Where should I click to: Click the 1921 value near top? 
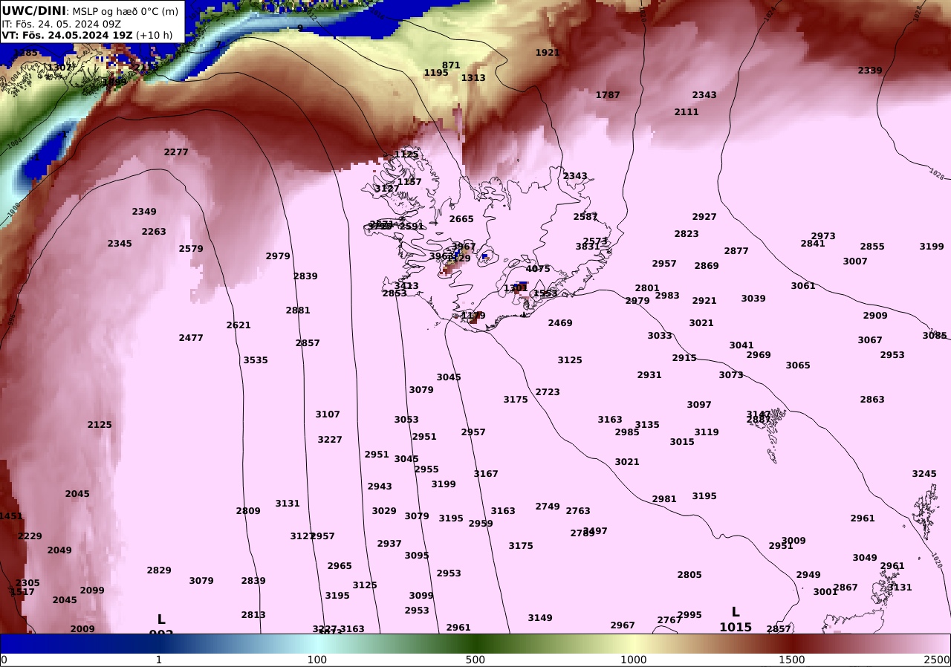548,53
